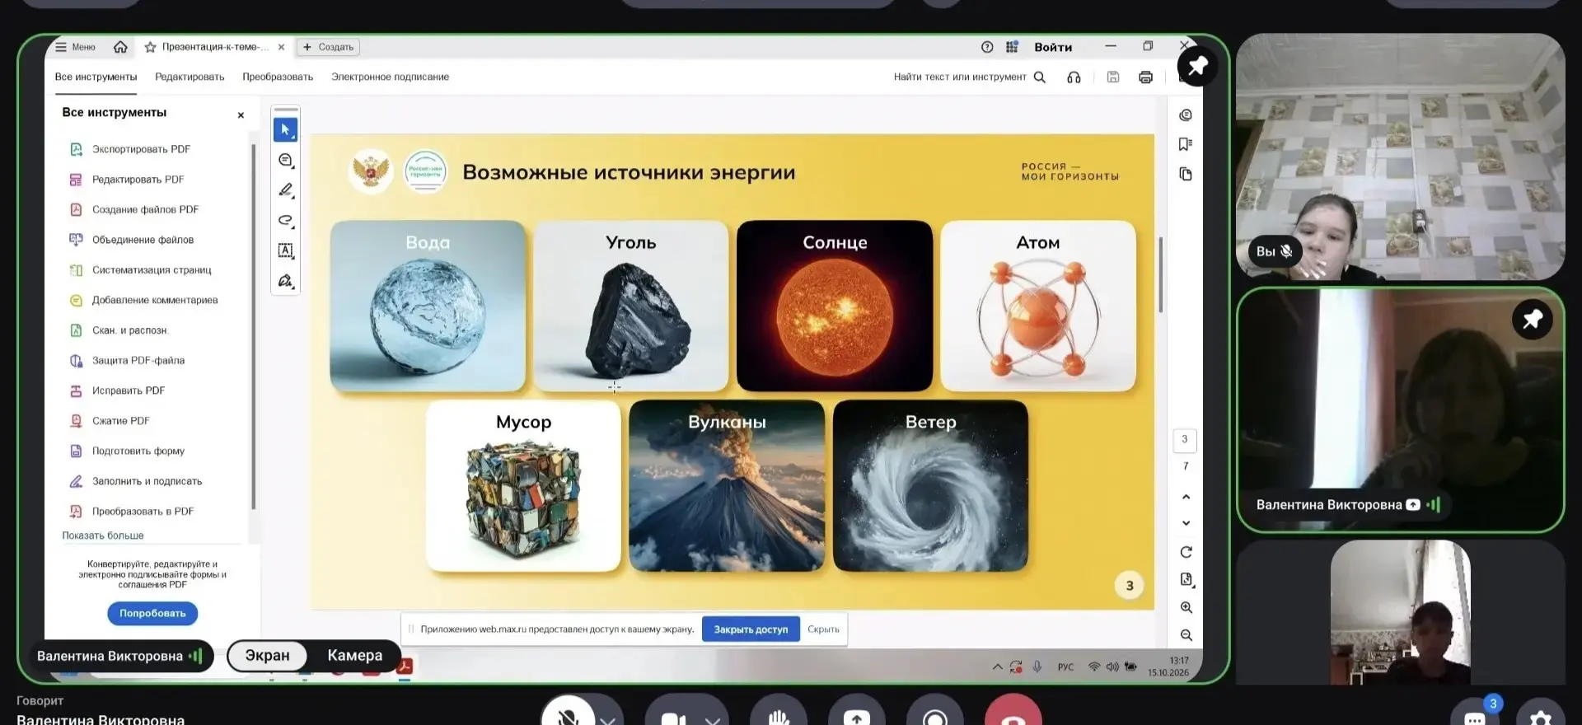
Task: Choose the highlighter pen tool
Action: tap(285, 190)
